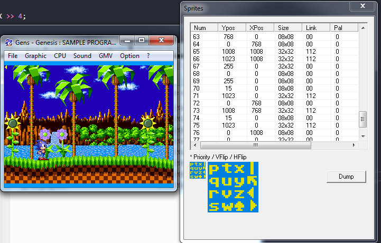Select sprite row number 65
Image resolution: width=381 pixels, height=243 pixels.
pyautogui.click(x=275, y=52)
